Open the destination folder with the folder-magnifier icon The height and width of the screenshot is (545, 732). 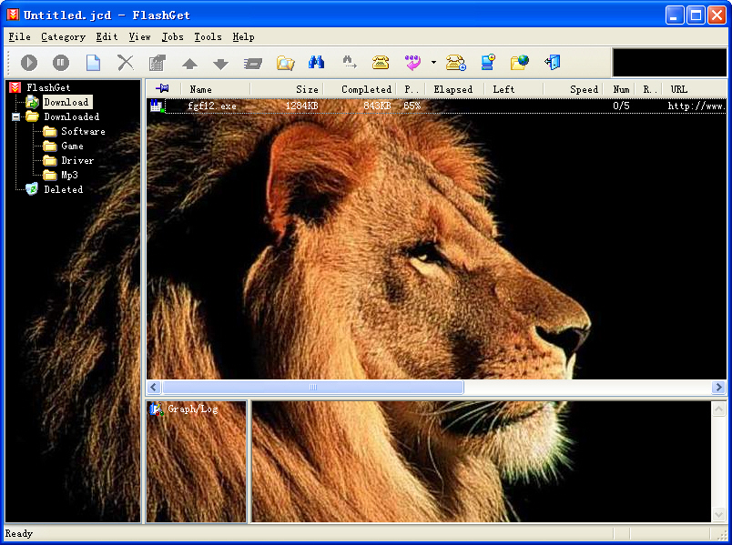click(285, 63)
